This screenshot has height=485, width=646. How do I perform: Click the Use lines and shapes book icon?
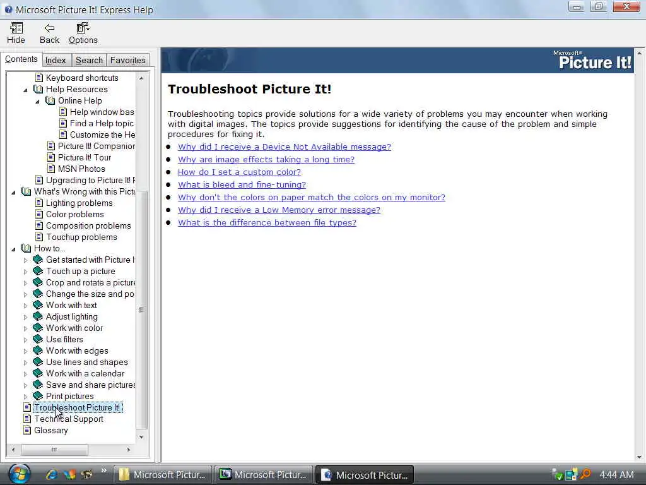tap(38, 362)
